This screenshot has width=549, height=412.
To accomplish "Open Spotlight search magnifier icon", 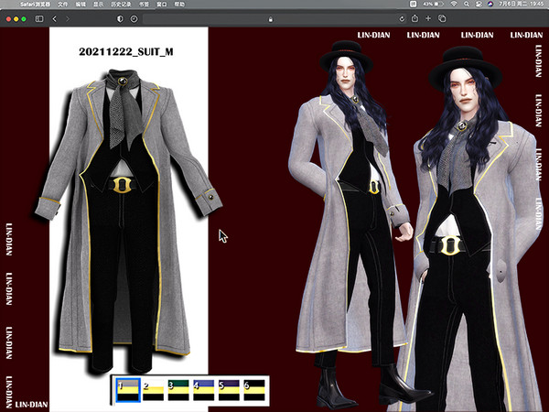I will (467, 5).
